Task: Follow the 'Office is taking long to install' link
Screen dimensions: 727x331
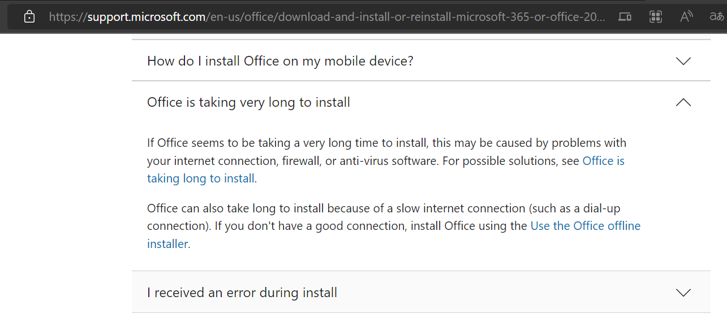Action: point(201,179)
